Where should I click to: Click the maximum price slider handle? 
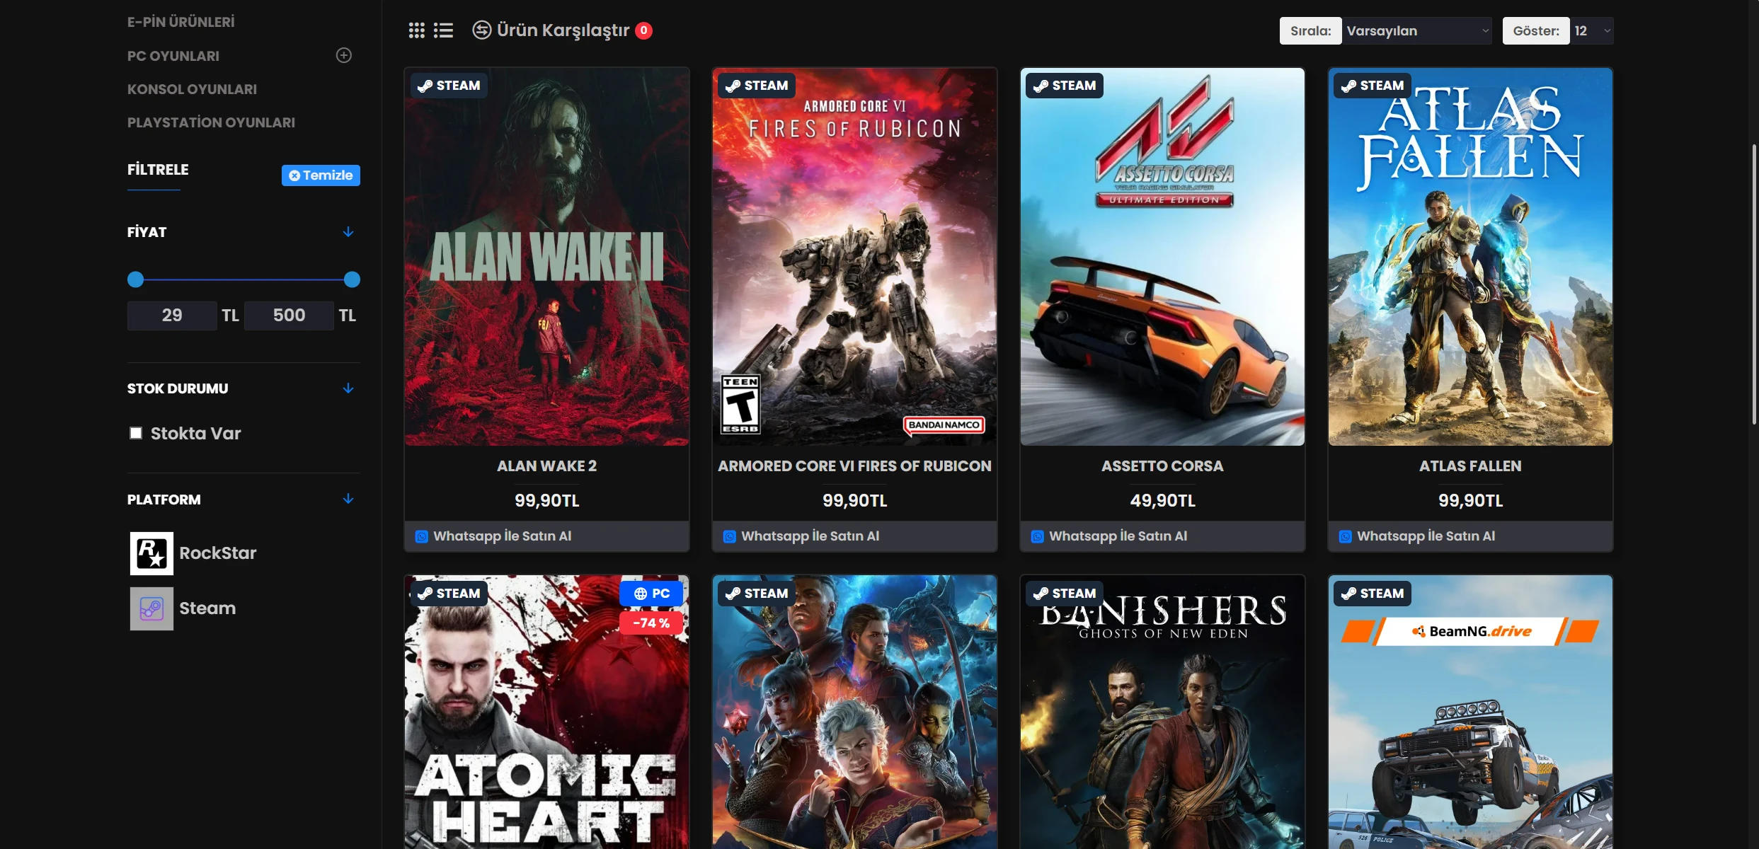(x=352, y=279)
